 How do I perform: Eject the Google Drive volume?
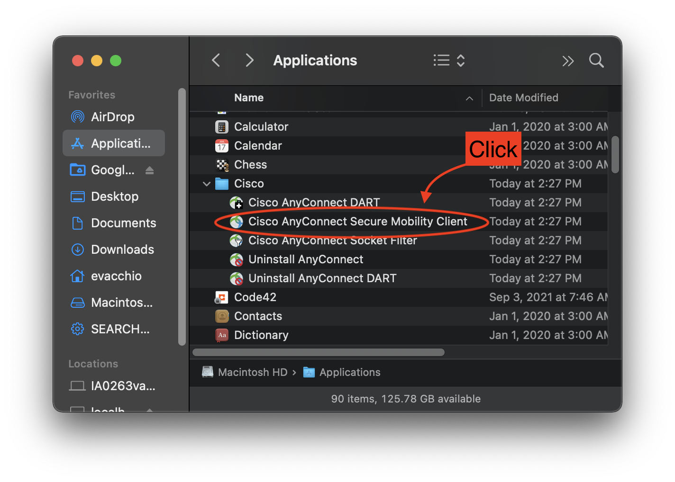[x=150, y=170]
